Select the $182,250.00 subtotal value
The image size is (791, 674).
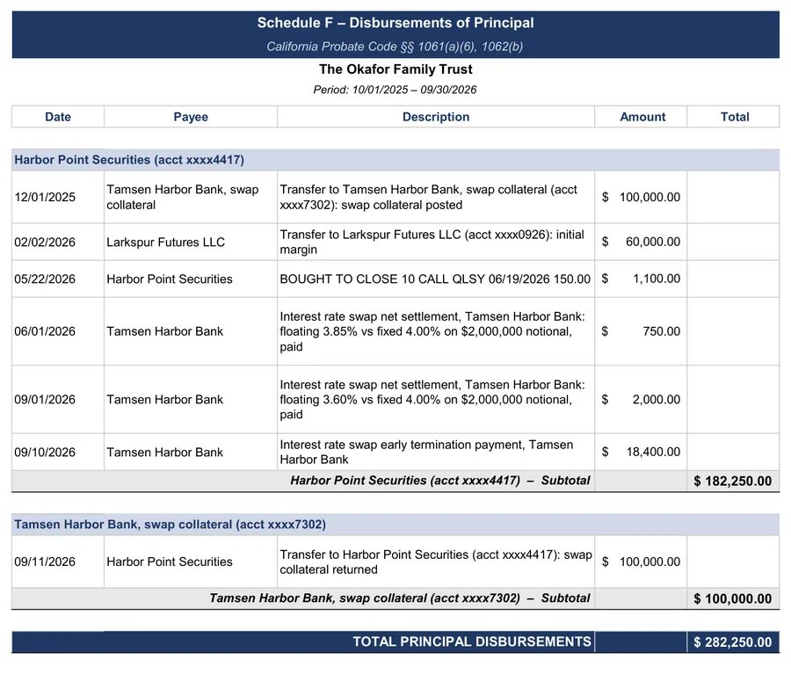[x=732, y=481]
